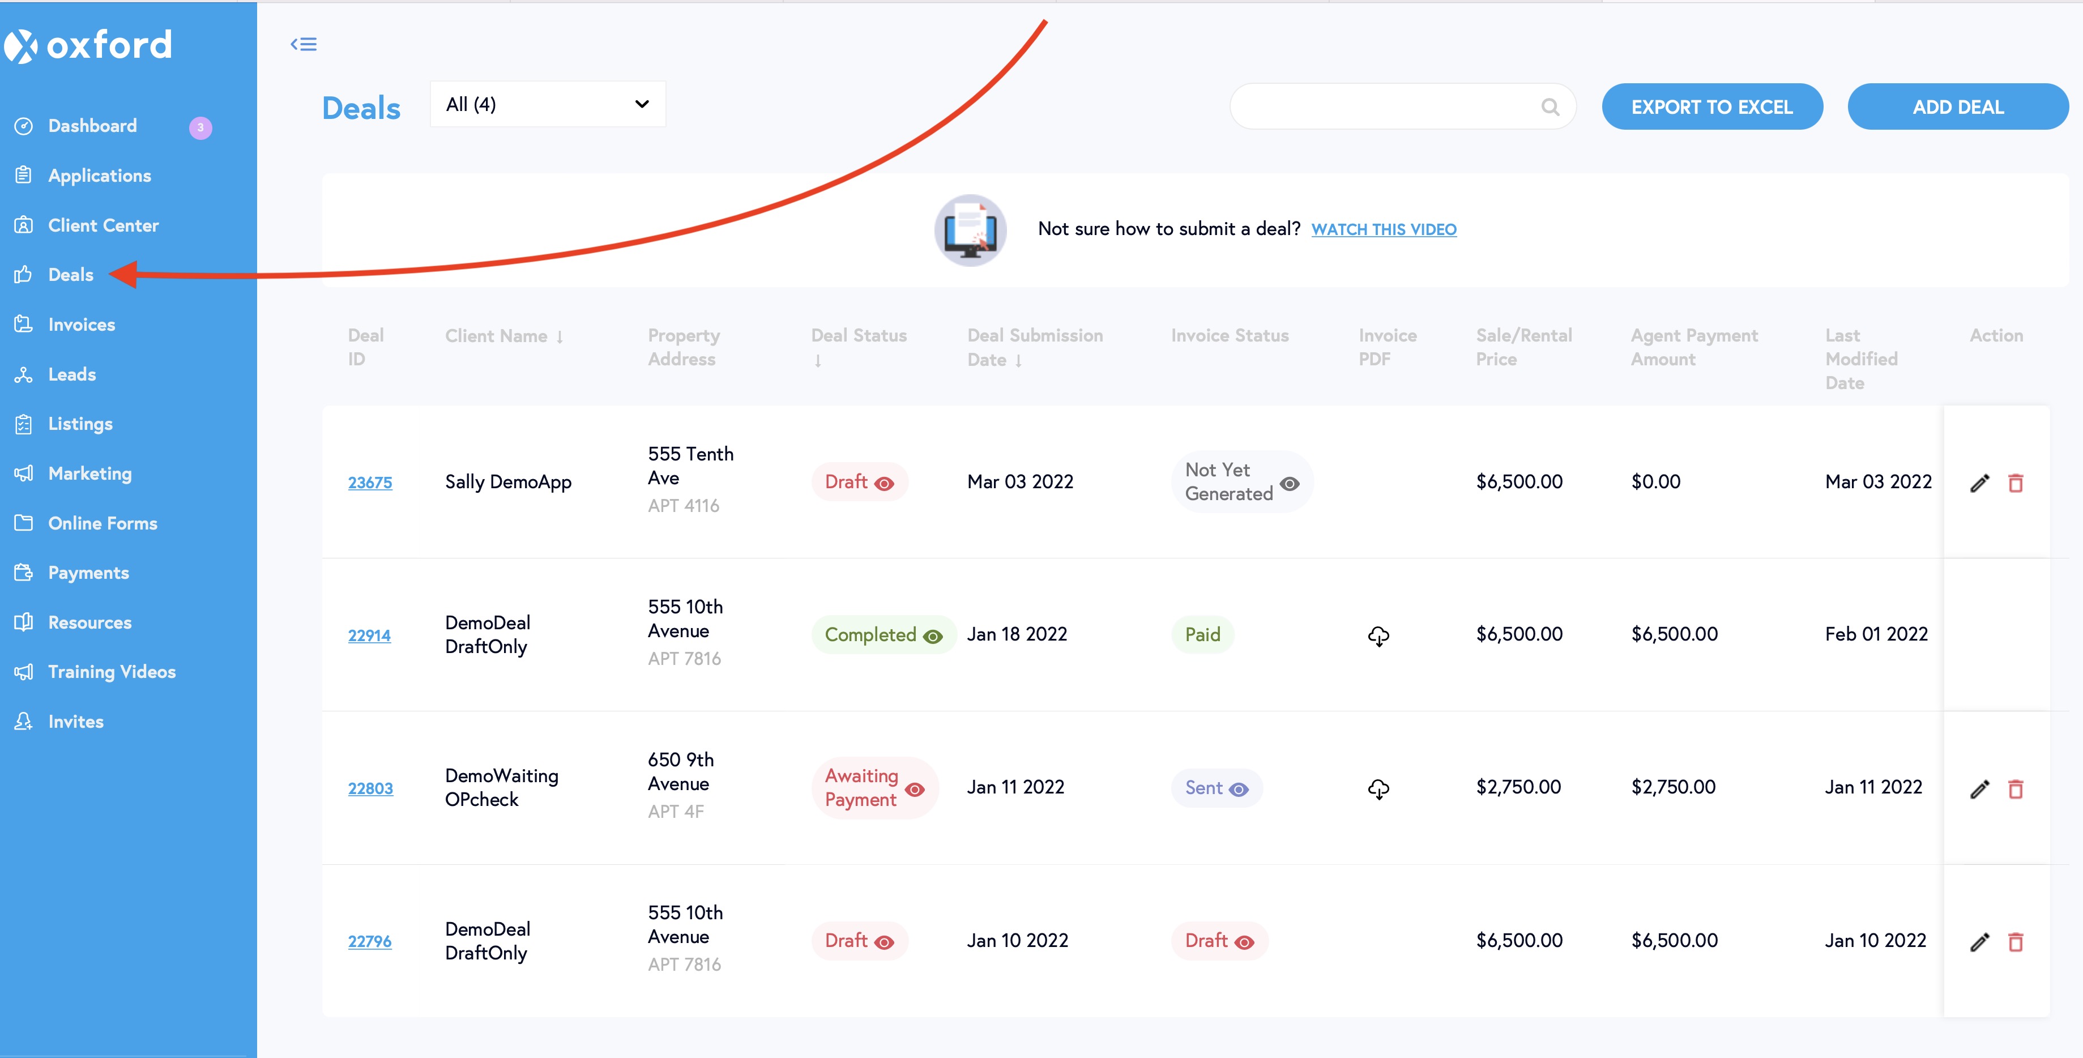
Task: Open Payments in the sidebar
Action: click(89, 573)
